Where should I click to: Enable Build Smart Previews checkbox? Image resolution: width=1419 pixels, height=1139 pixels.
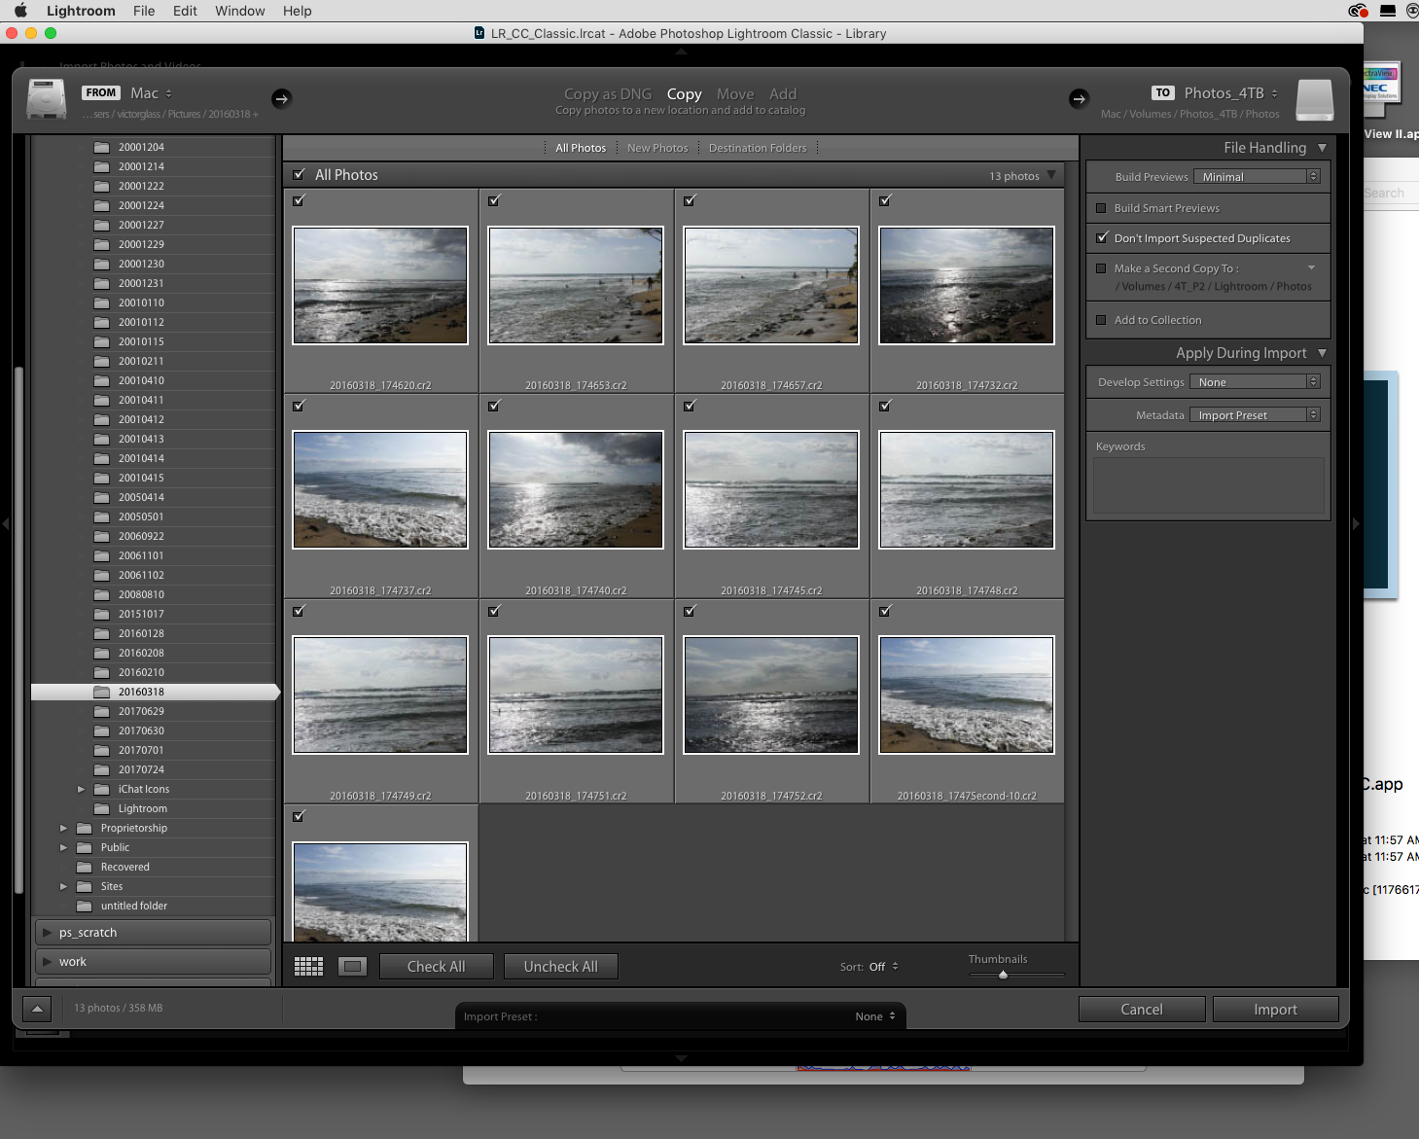point(1101,208)
